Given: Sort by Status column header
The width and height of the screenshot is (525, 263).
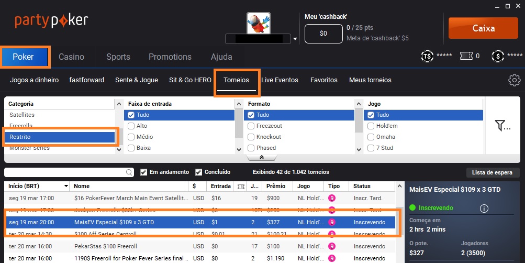Looking at the screenshot, I should (362, 186).
